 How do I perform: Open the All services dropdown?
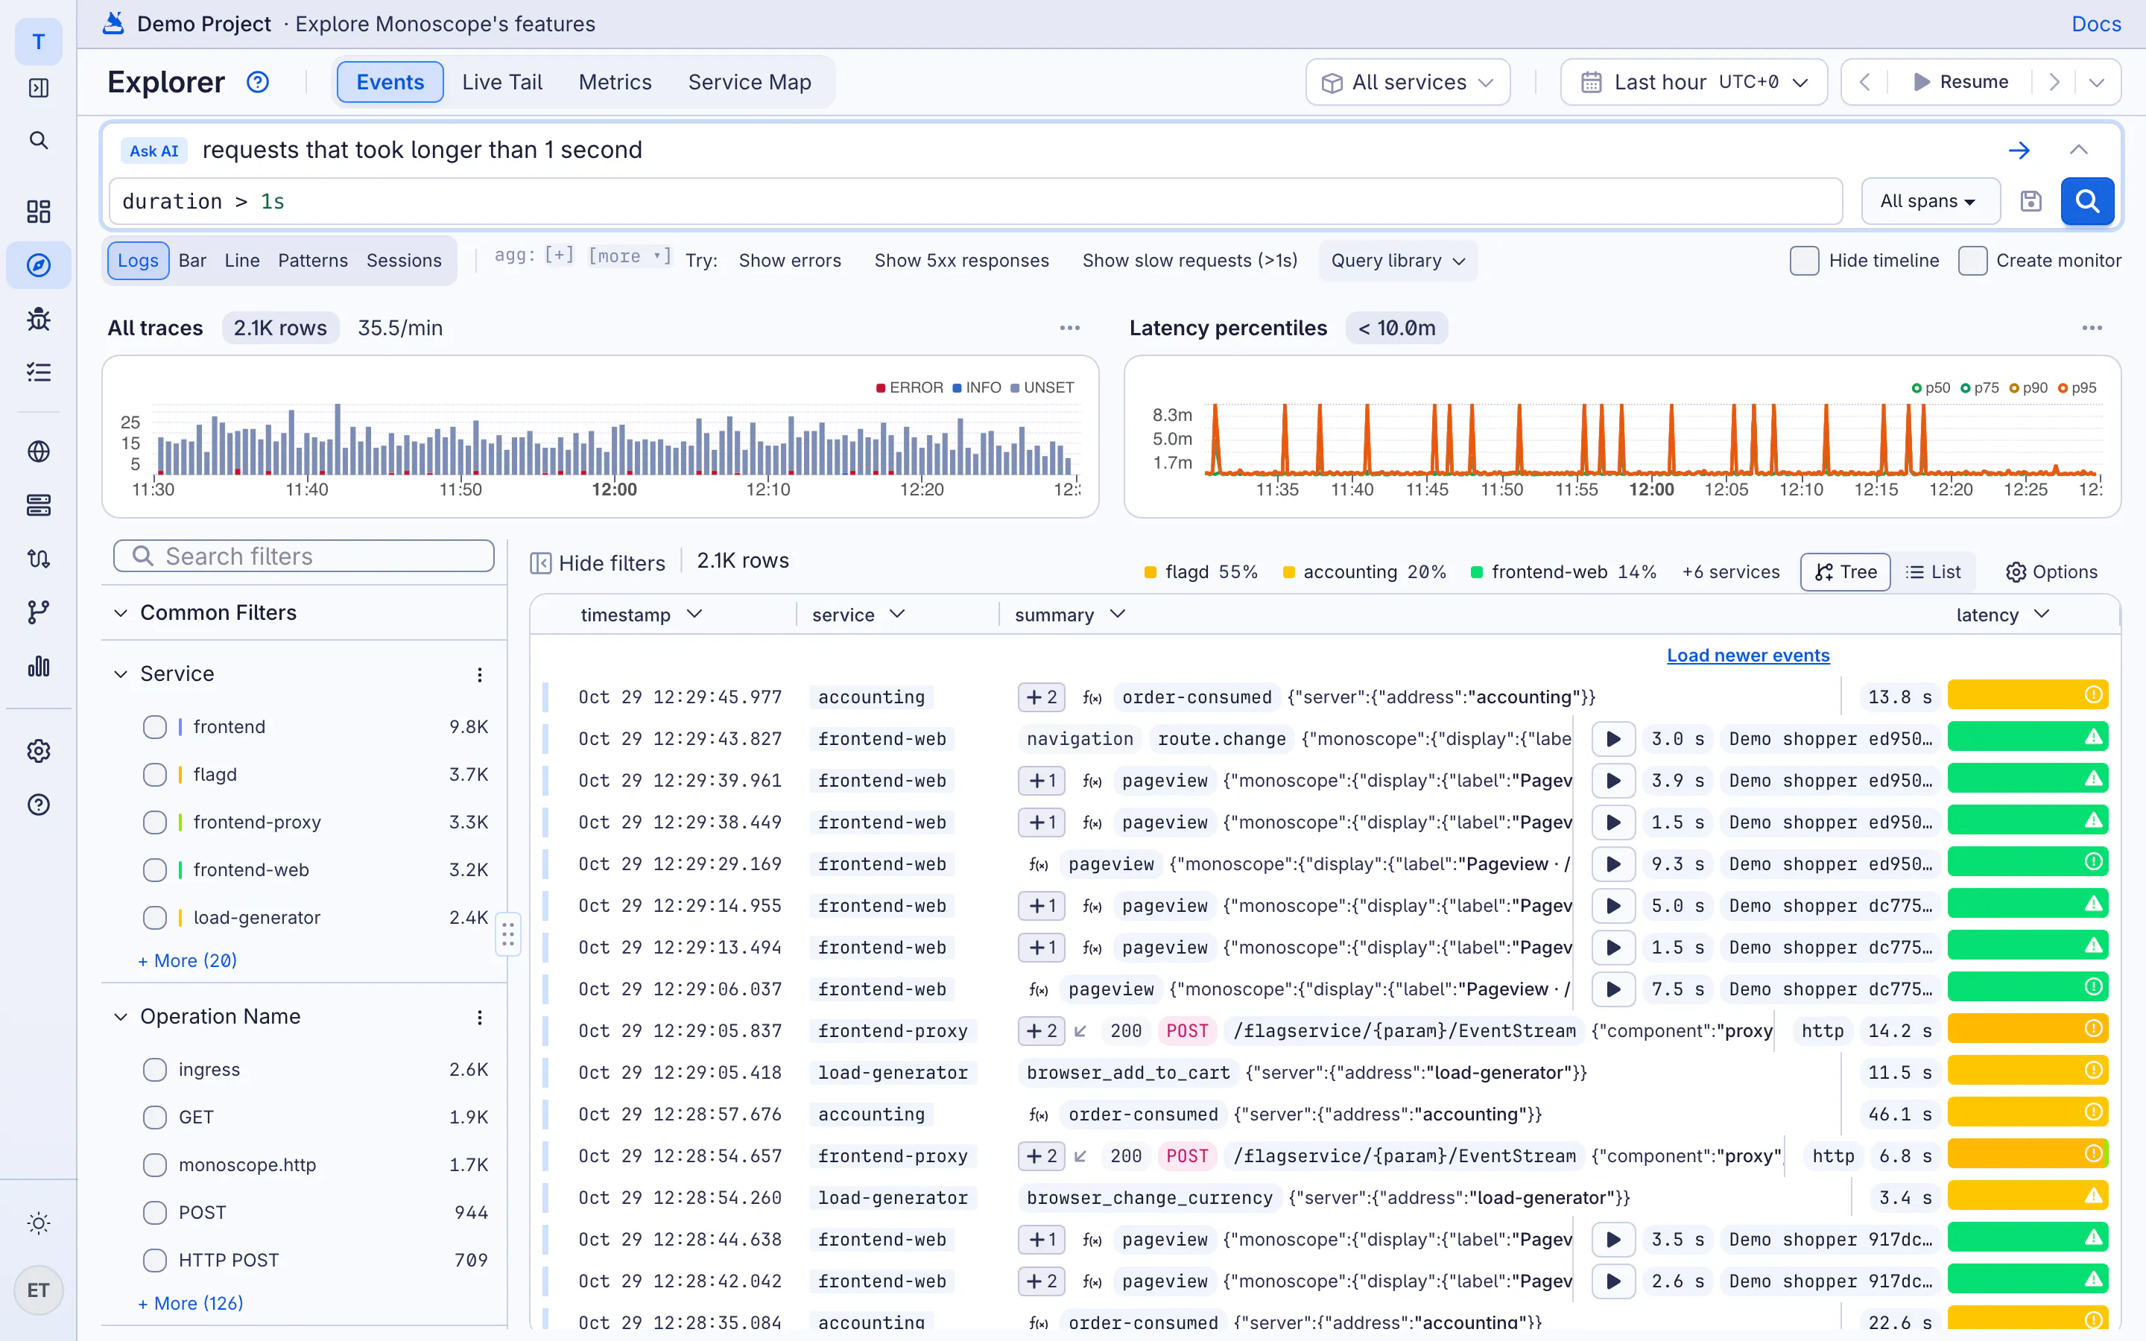(x=1408, y=83)
